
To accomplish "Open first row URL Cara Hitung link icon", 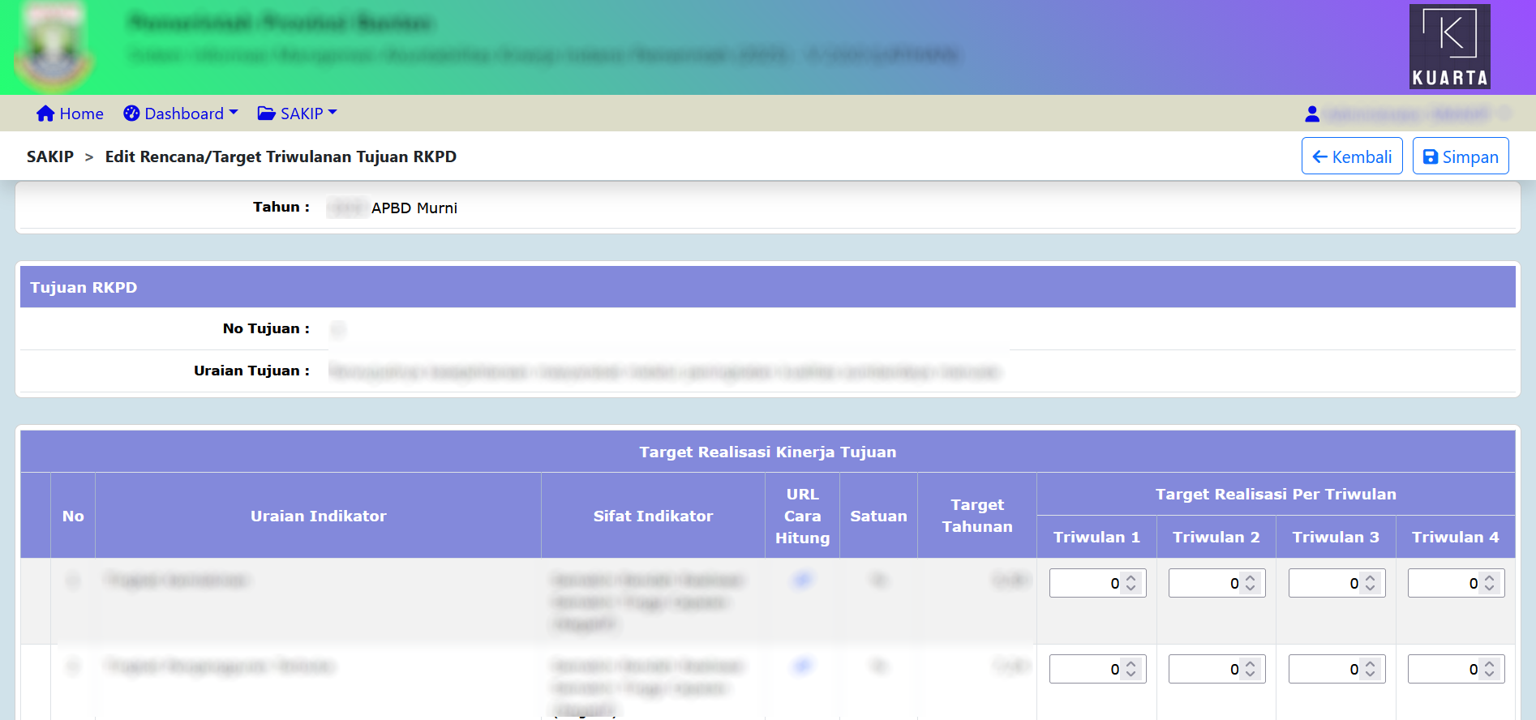I will (x=802, y=580).
